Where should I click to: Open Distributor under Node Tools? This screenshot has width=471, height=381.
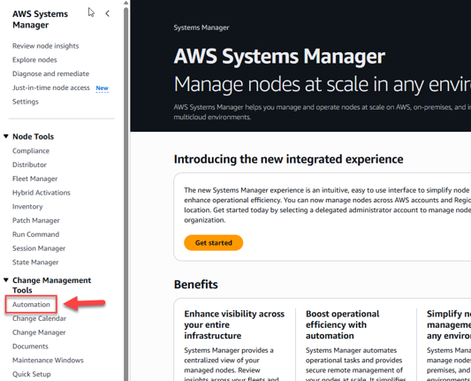pyautogui.click(x=29, y=164)
